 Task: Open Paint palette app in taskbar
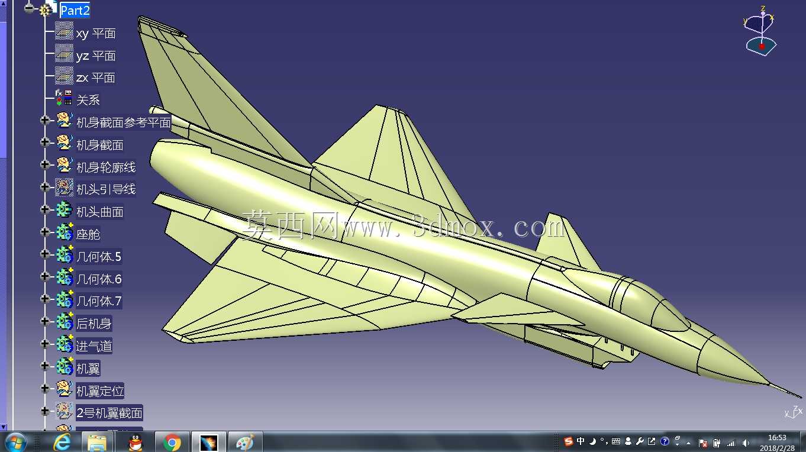click(x=245, y=442)
